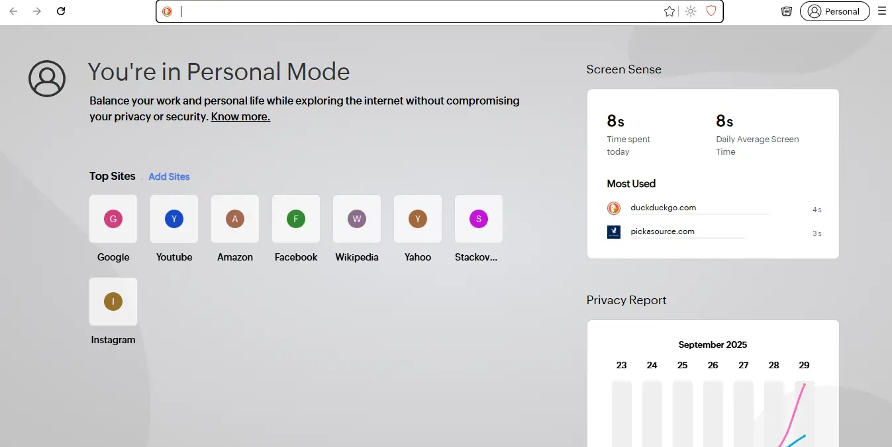
Task: Open the Google top site tile
Action: tap(113, 219)
